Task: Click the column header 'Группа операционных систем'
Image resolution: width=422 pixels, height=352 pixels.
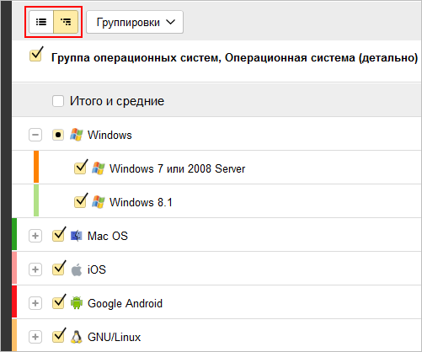Action: (136, 57)
